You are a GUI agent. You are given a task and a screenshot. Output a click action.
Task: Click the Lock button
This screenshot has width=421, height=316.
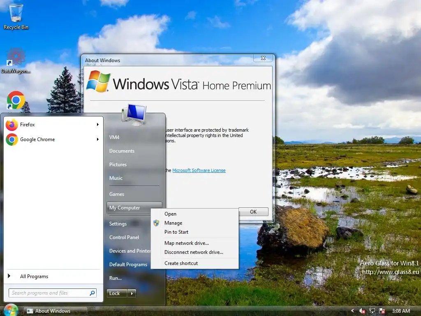tap(117, 293)
